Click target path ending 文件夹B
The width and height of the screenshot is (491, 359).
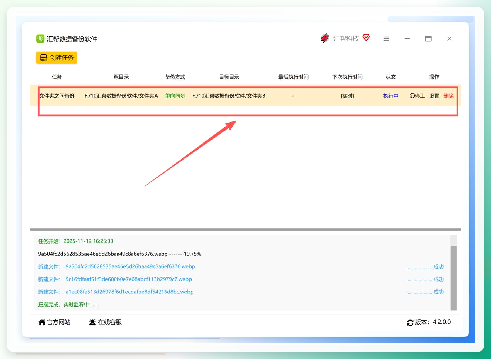click(229, 96)
